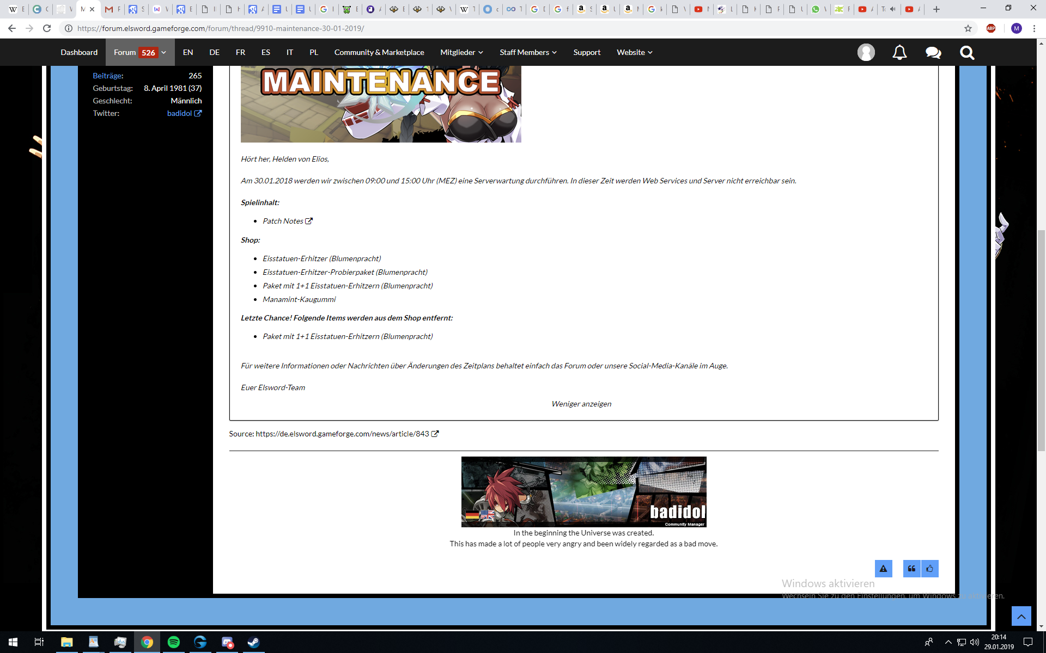Image resolution: width=1046 pixels, height=653 pixels.
Task: Show hidden system tray icons
Action: click(948, 642)
